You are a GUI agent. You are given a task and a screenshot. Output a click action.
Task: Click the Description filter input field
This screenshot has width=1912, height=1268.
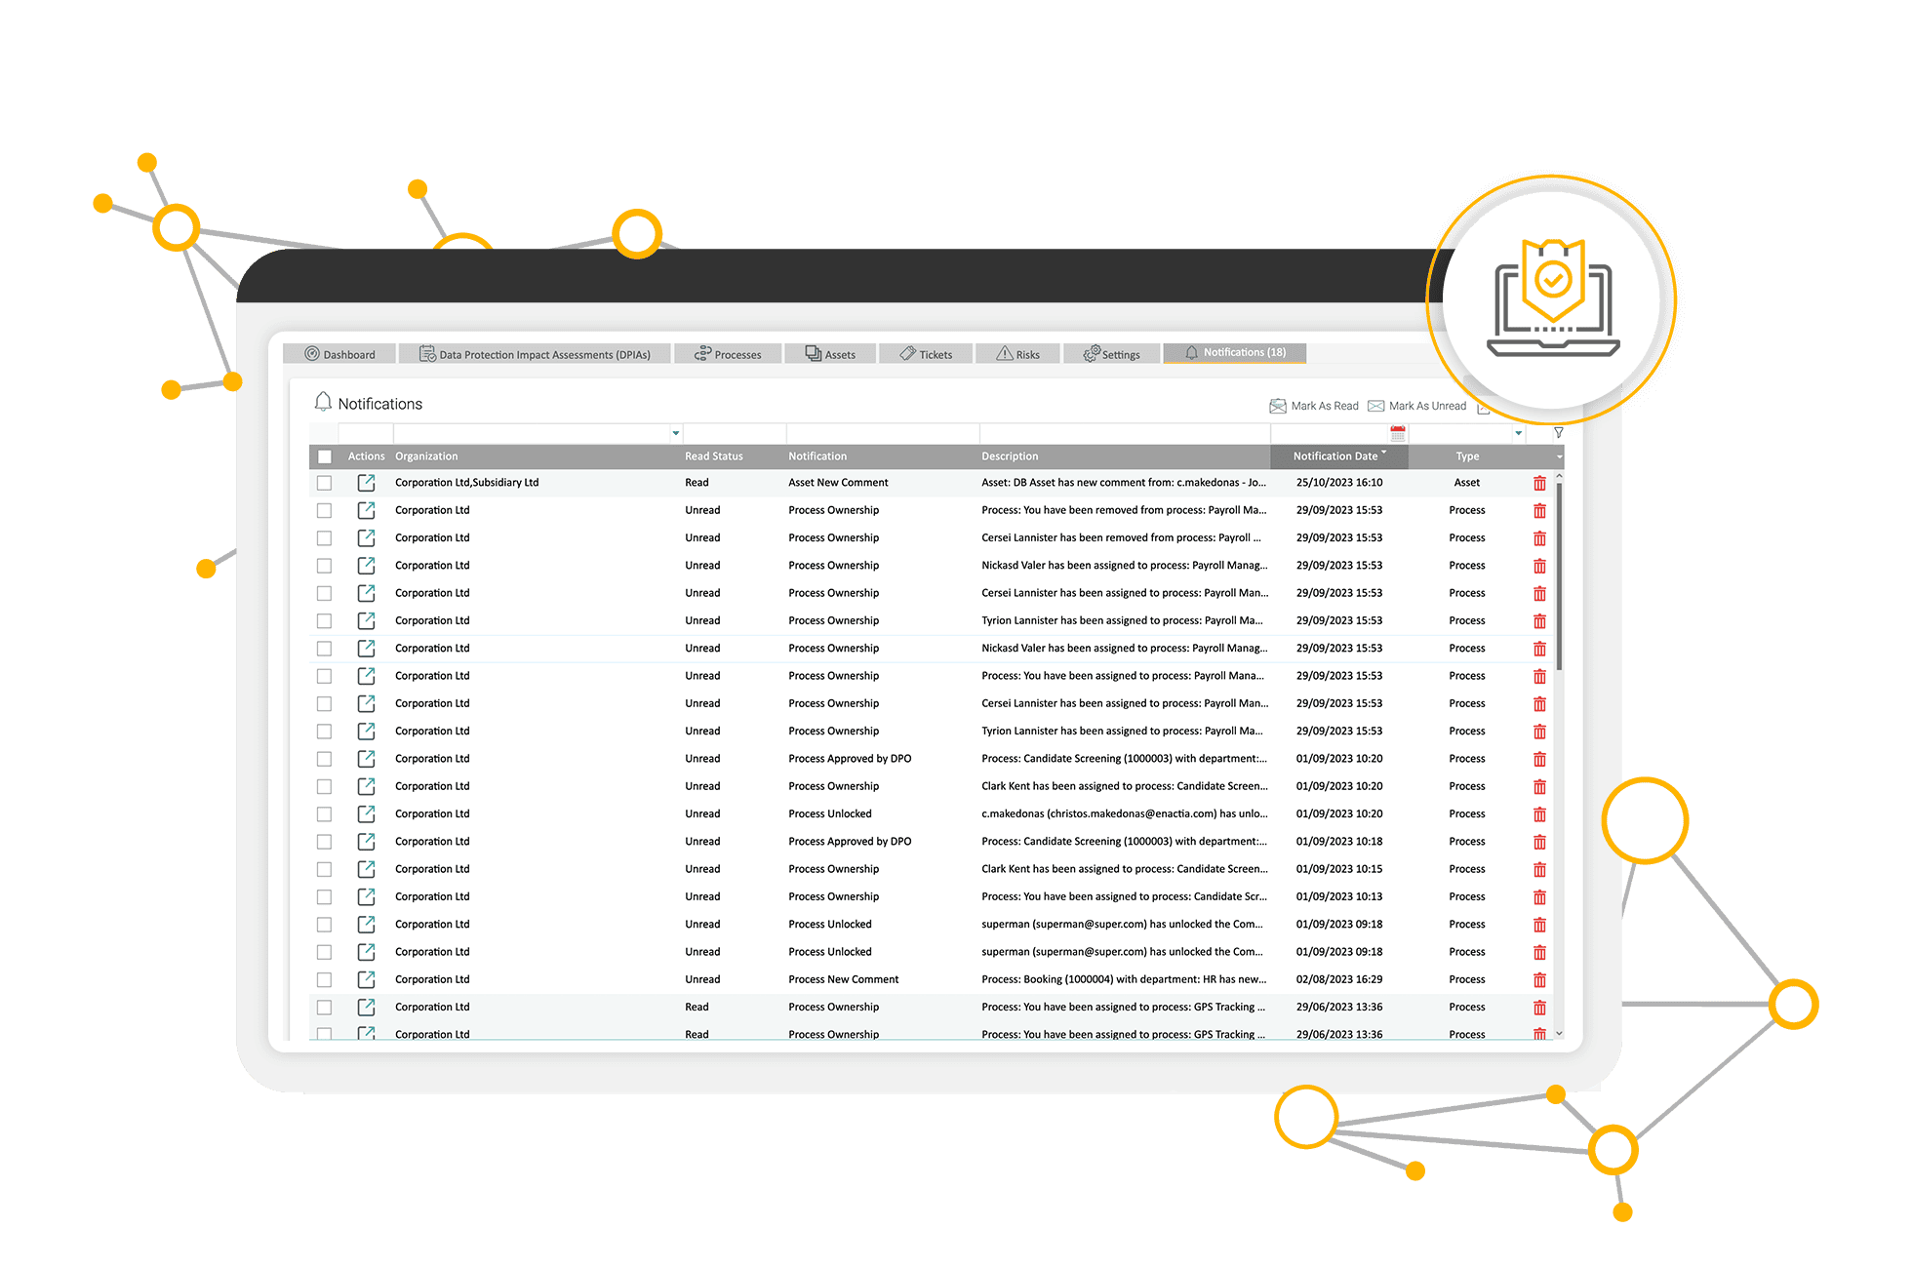[x=1124, y=433]
